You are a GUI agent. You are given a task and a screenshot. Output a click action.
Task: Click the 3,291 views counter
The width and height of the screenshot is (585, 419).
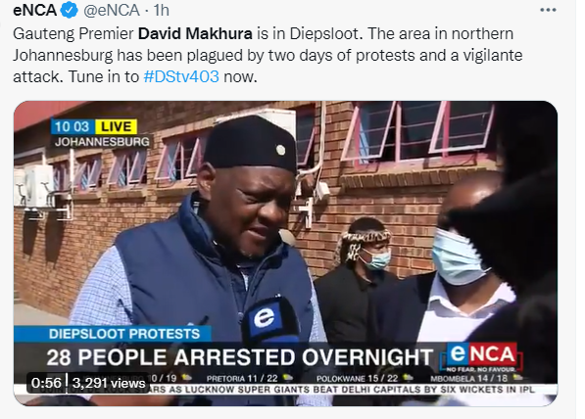(x=109, y=383)
